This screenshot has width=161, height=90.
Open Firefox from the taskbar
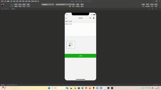point(90,88)
